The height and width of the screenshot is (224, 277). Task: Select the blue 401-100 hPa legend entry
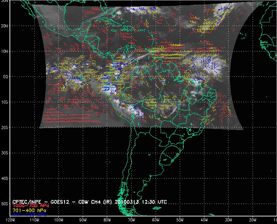pos(29,214)
